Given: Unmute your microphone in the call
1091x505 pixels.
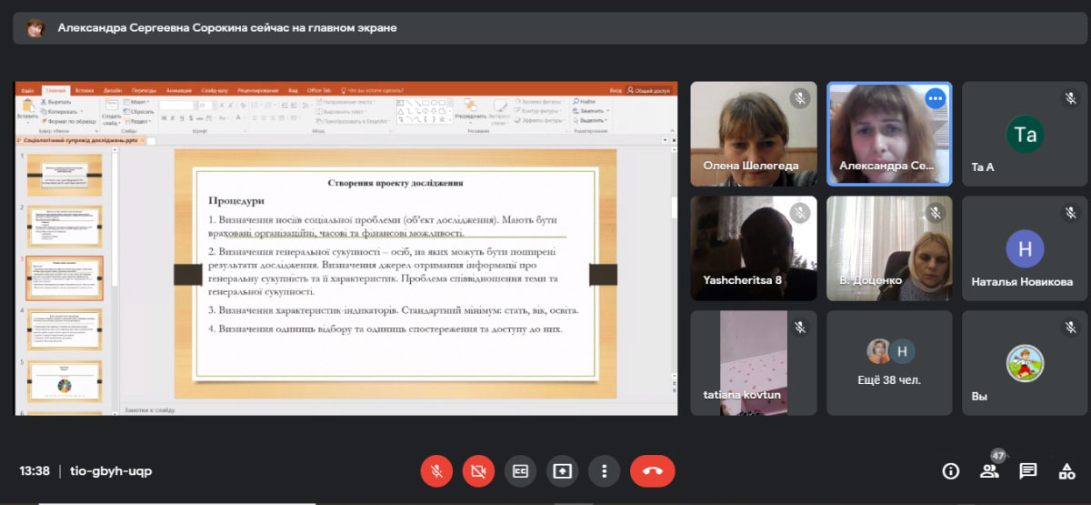Looking at the screenshot, I should (436, 471).
